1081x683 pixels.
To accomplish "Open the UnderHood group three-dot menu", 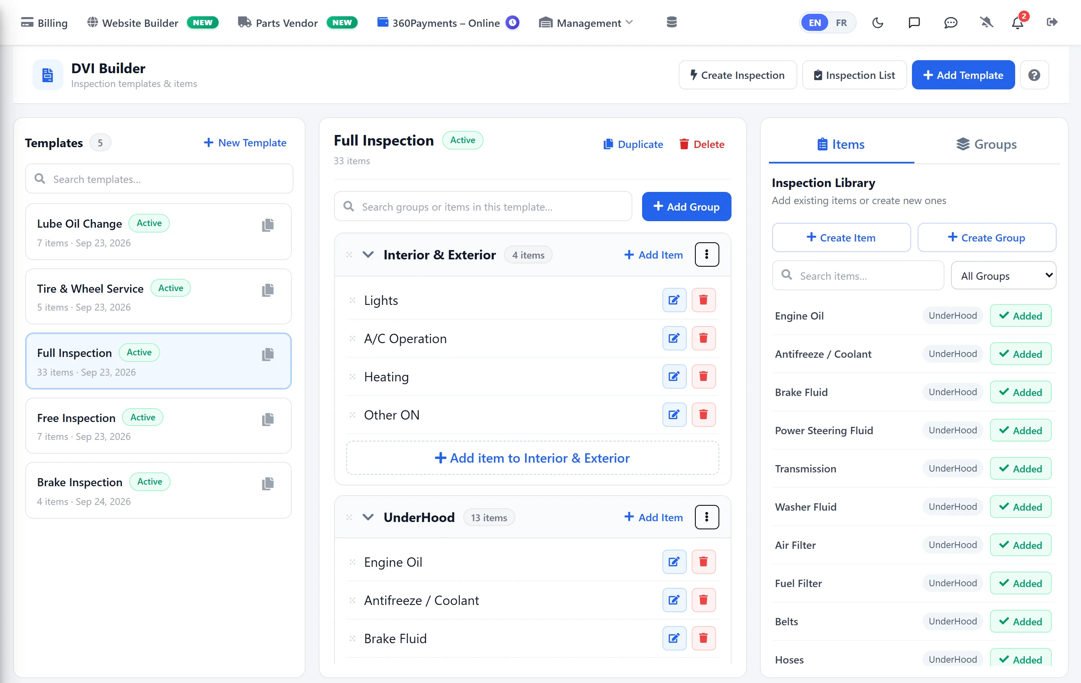I will click(x=707, y=517).
